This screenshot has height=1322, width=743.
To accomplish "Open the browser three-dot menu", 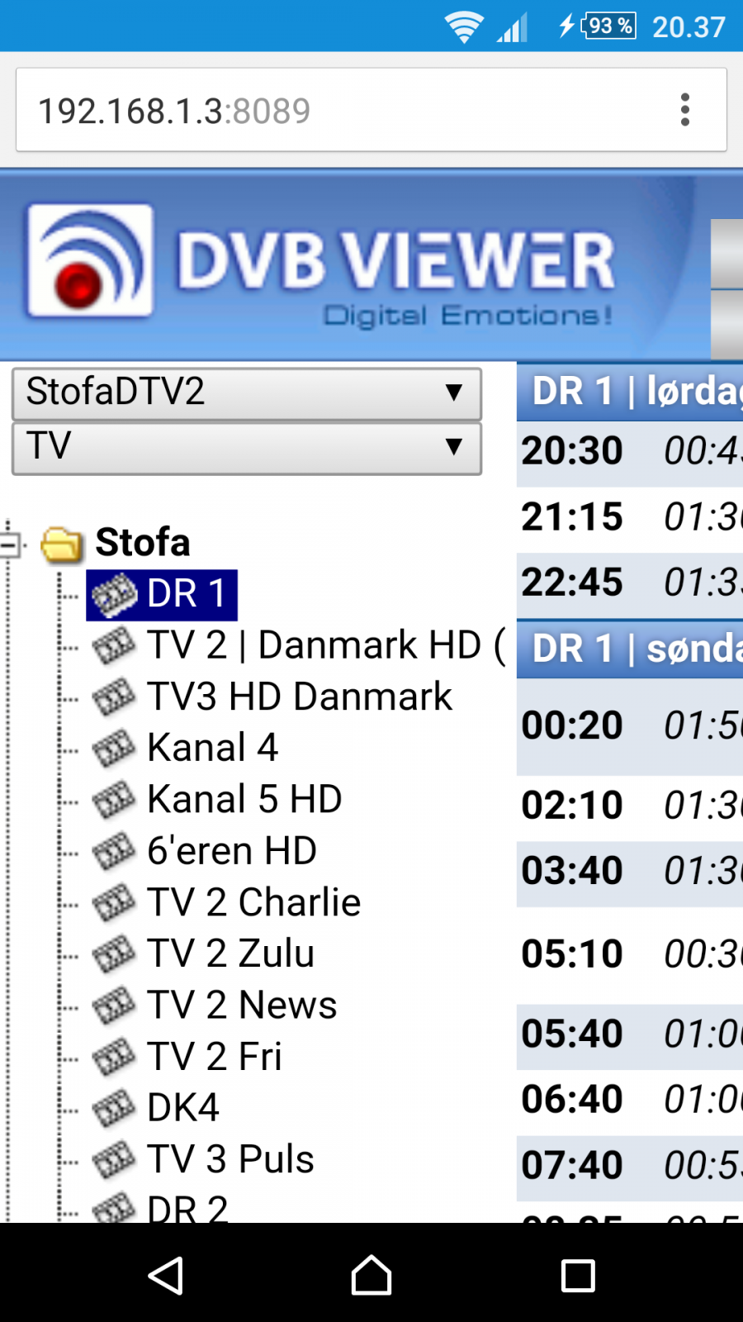I will point(684,110).
